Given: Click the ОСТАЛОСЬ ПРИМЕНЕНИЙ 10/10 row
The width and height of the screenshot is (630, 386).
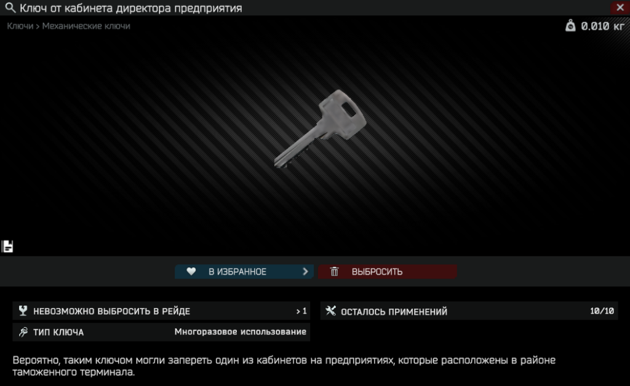Looking at the screenshot, I should (469, 311).
